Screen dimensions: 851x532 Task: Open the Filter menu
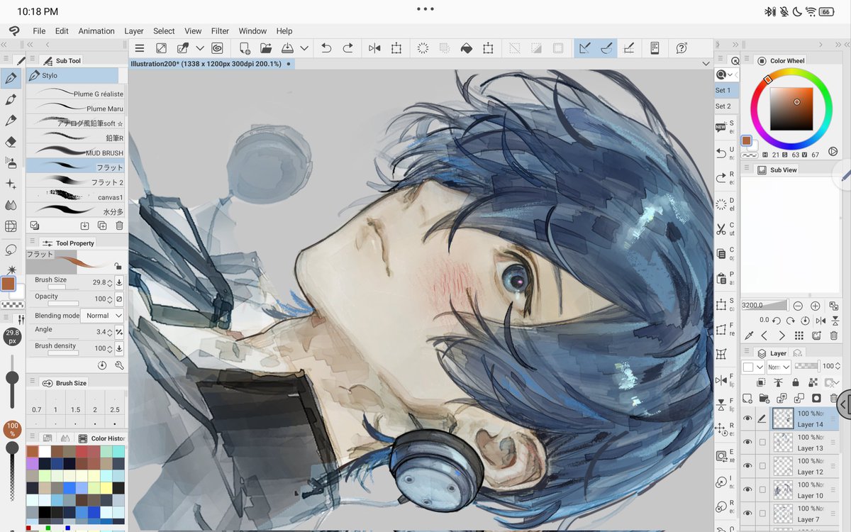[220, 31]
